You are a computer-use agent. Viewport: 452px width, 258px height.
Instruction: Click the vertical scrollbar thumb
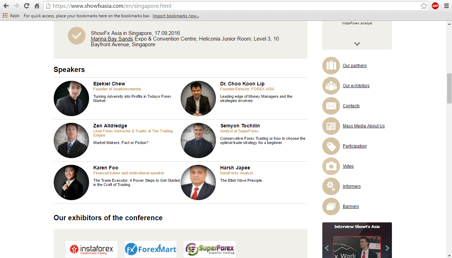[449, 89]
